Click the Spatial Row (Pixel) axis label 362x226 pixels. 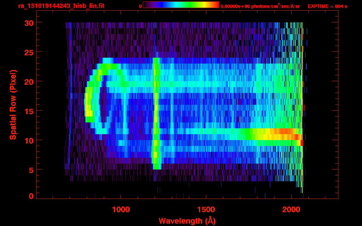click(13, 104)
